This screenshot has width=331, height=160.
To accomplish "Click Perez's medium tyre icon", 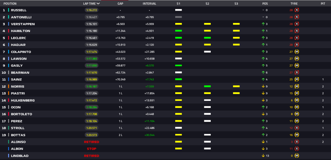I will (297, 121).
